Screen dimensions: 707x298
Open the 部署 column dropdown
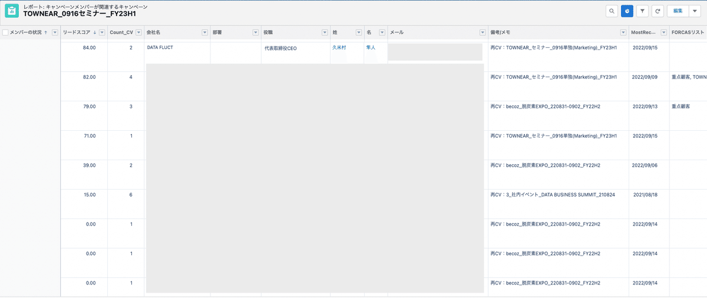pos(256,32)
